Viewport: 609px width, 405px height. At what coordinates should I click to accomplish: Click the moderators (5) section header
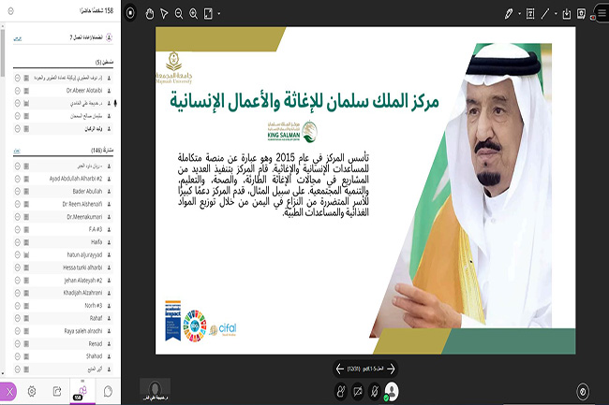coord(104,63)
